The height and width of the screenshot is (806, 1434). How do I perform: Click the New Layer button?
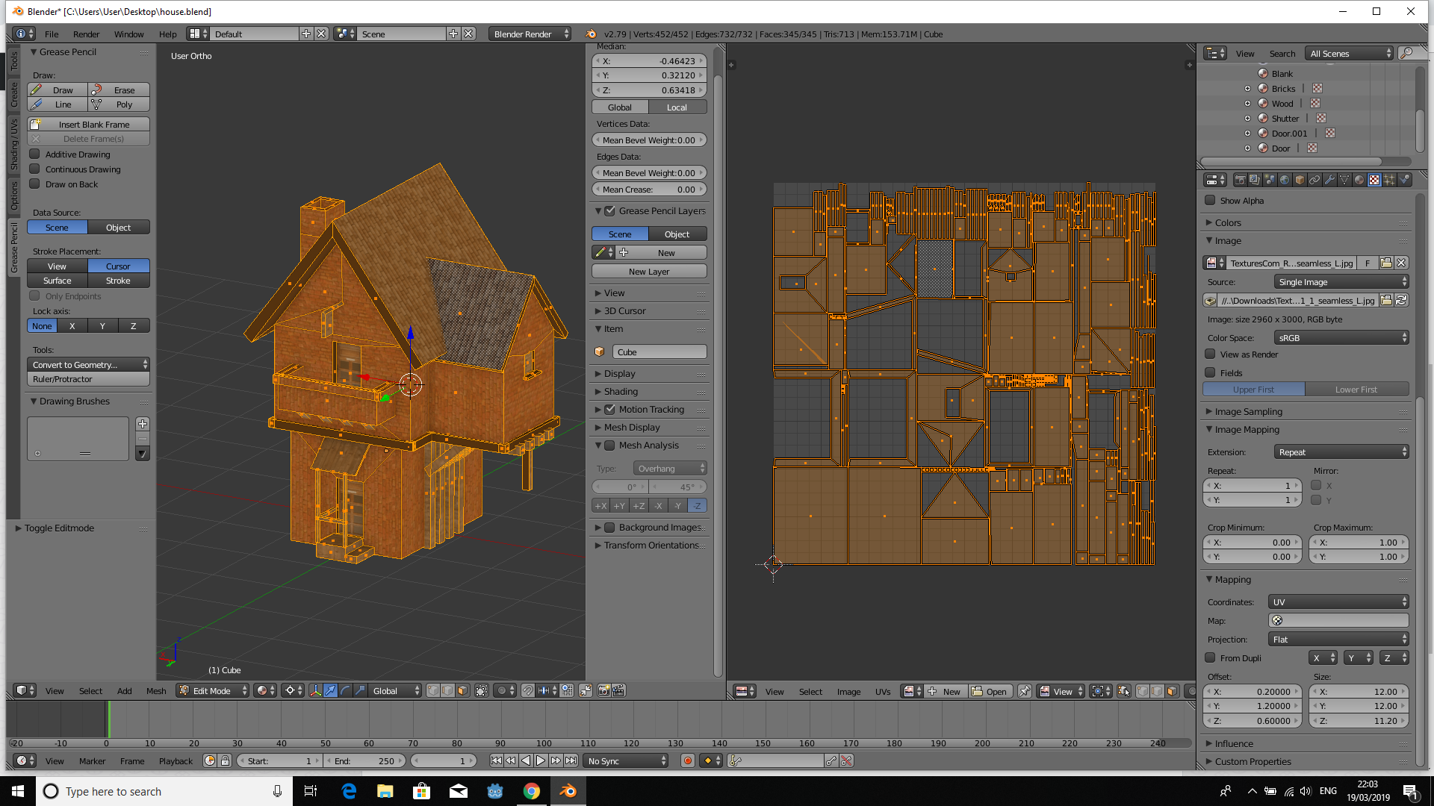point(649,271)
